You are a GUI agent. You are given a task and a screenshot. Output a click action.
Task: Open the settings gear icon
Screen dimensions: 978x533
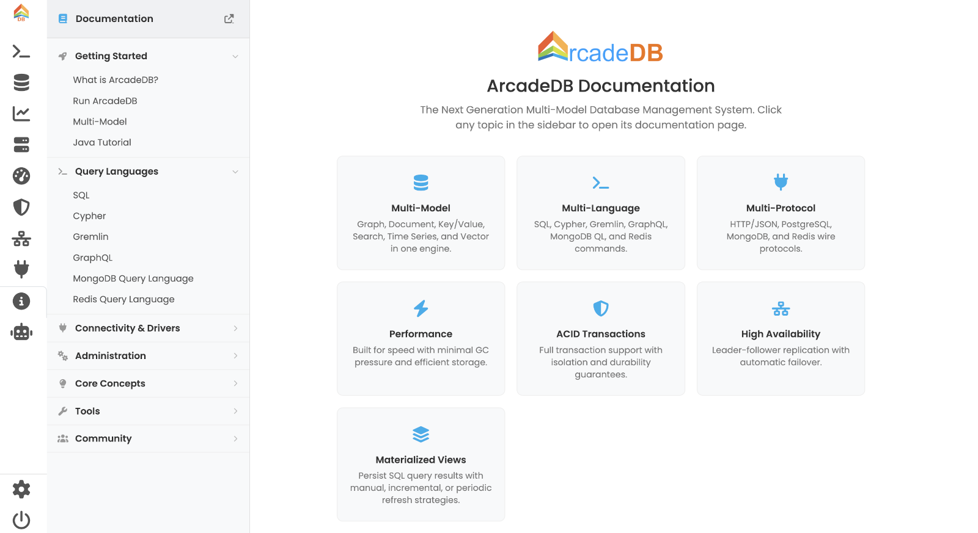click(21, 489)
